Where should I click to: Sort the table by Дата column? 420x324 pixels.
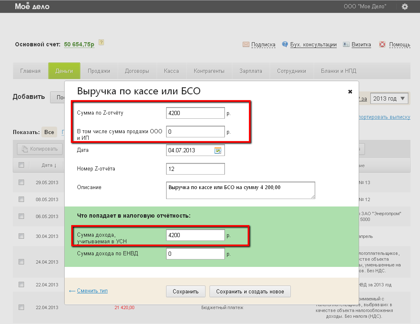click(x=49, y=166)
